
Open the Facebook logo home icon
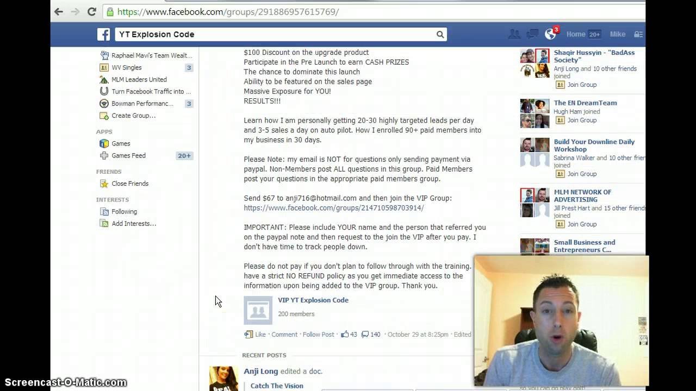103,34
